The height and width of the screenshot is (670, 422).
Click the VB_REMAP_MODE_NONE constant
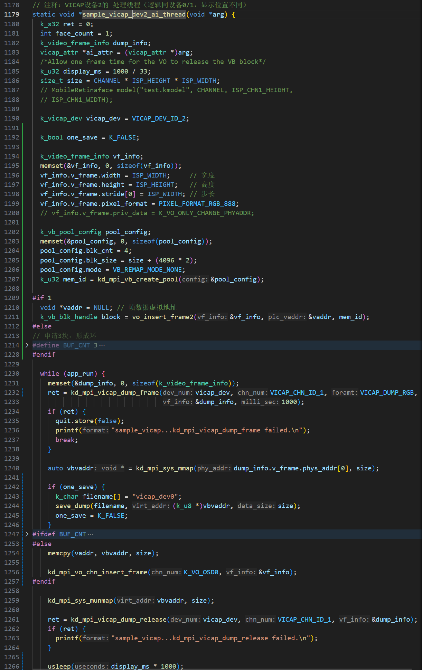pos(147,270)
